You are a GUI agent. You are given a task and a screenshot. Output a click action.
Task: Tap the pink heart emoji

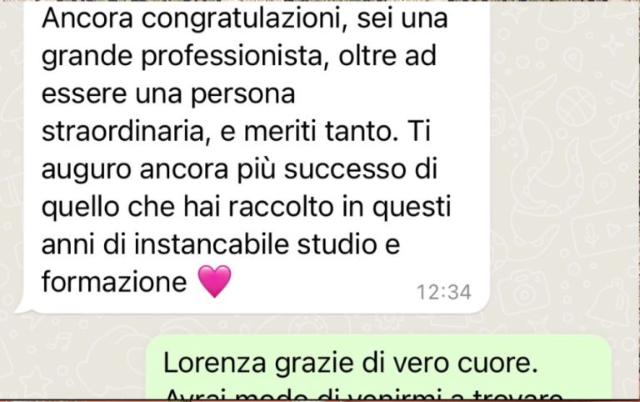click(214, 281)
